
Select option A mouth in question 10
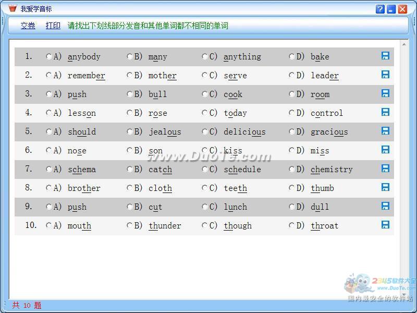click(48, 225)
